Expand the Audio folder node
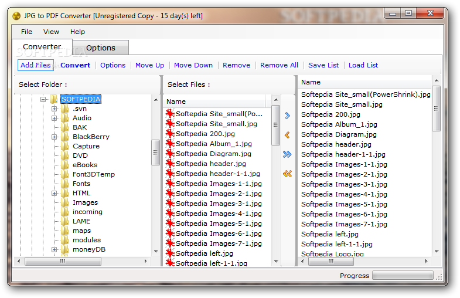Viewport: 460px width, 298px height. [x=54, y=118]
